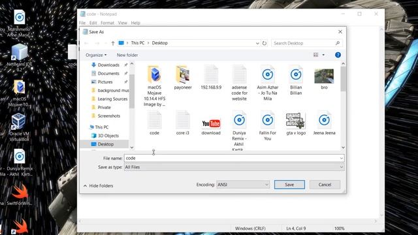Open the Save As help button

(338, 55)
